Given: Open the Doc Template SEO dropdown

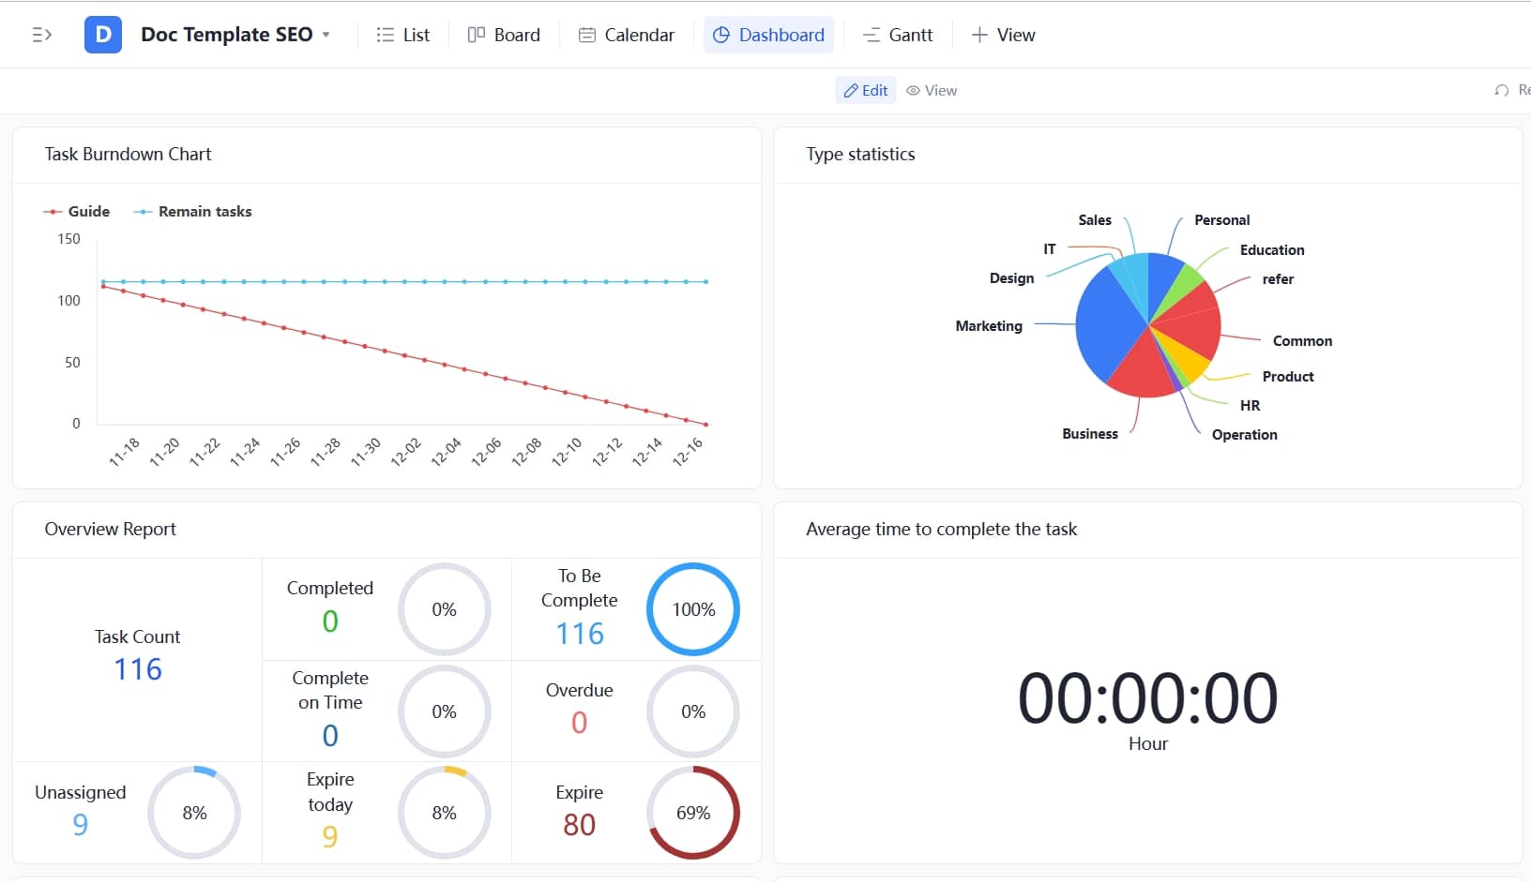Looking at the screenshot, I should pyautogui.click(x=326, y=35).
